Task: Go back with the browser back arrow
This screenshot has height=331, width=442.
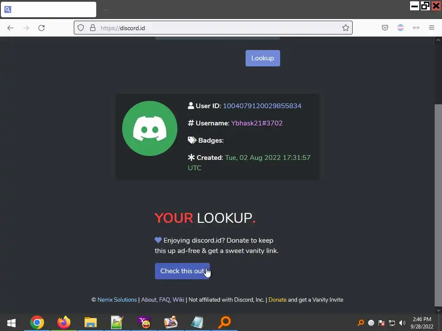Action: pyautogui.click(x=10, y=28)
